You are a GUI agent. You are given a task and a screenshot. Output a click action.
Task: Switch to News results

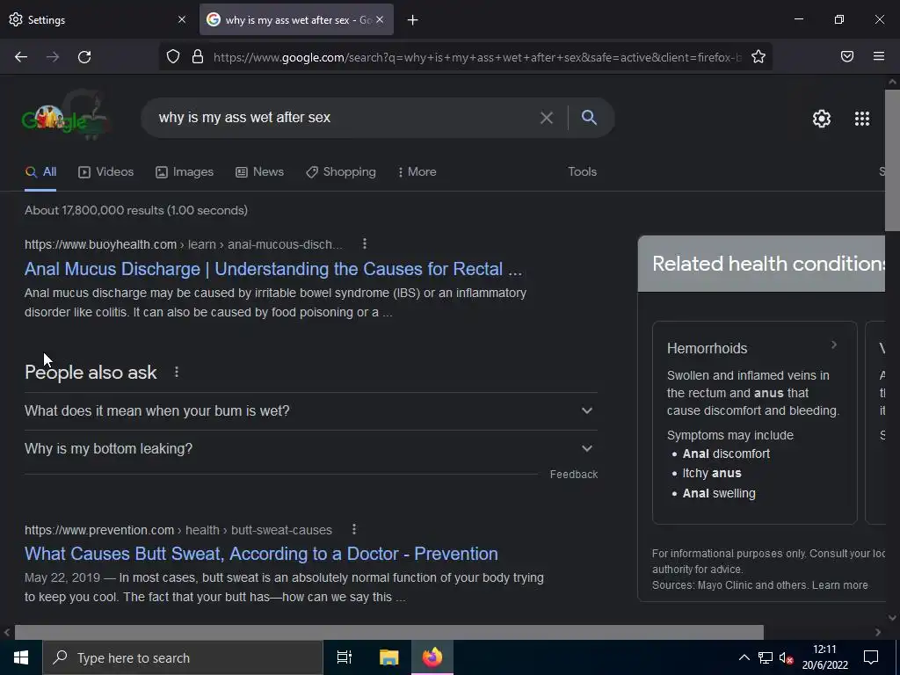point(260,171)
